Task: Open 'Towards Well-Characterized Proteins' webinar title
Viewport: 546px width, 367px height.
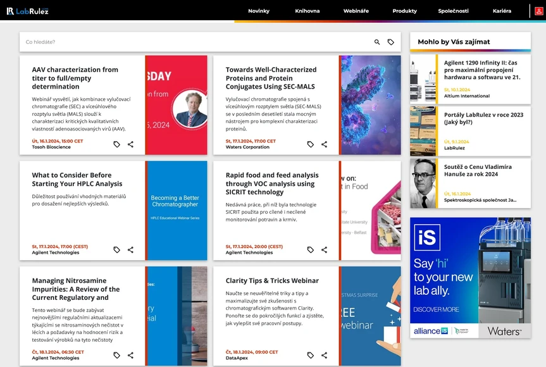Action: (x=271, y=78)
